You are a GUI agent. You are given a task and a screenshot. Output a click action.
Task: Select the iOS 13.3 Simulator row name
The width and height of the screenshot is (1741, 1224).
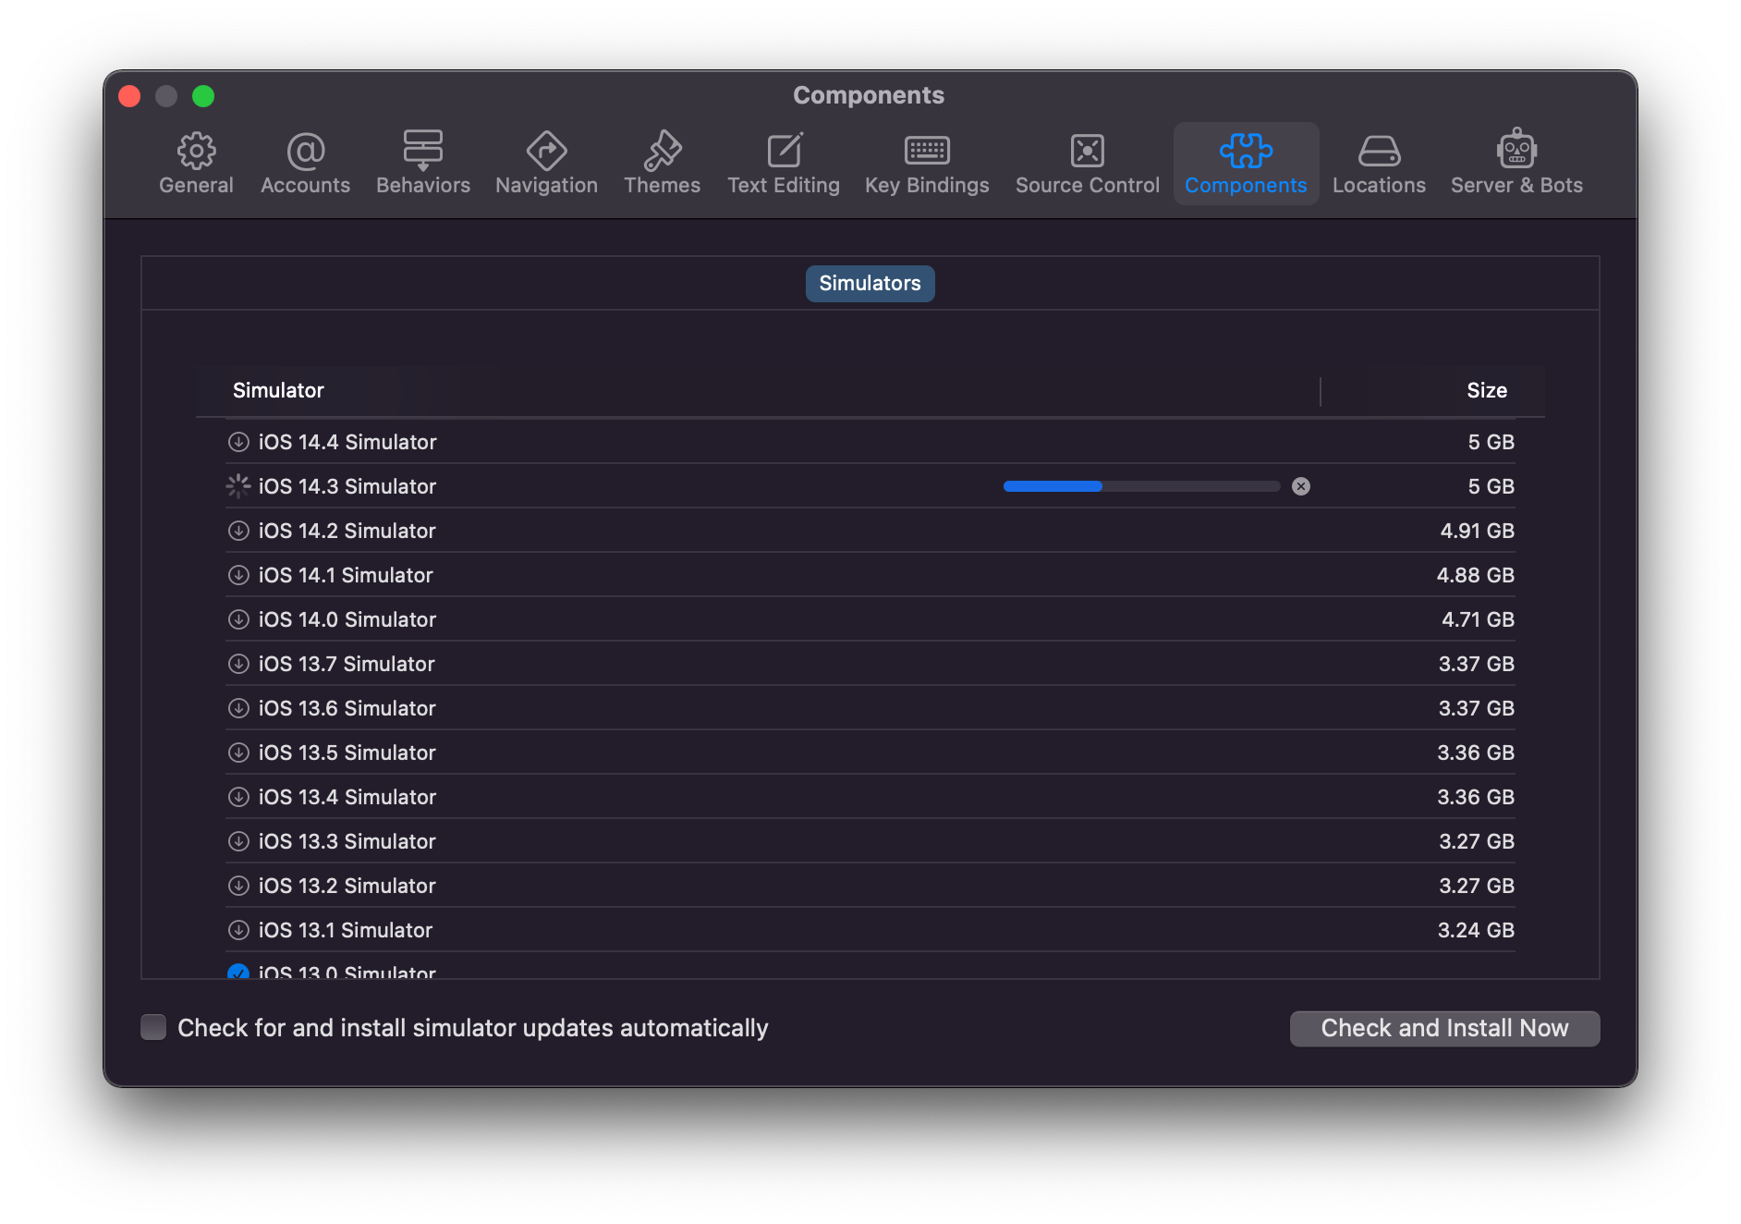tap(347, 841)
